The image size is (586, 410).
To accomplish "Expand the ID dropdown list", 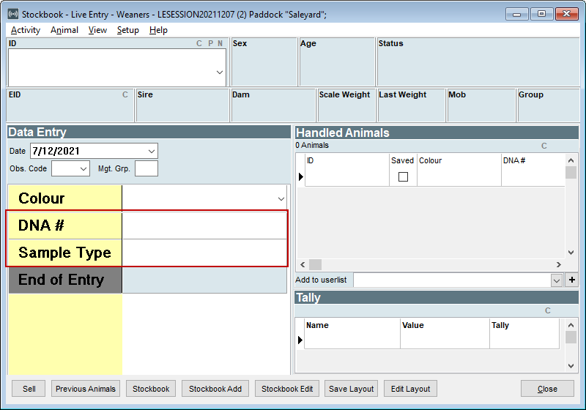I will 220,72.
